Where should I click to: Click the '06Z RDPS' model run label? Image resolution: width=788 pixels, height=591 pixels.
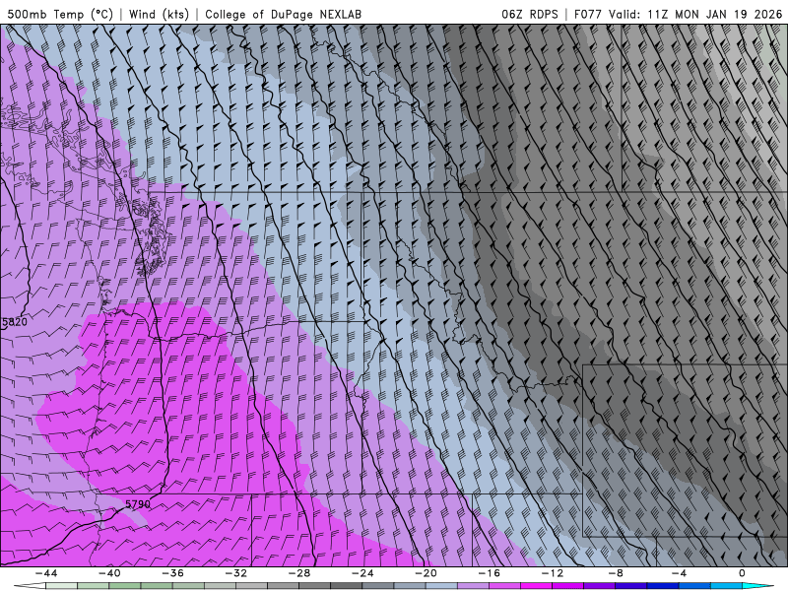[530, 14]
